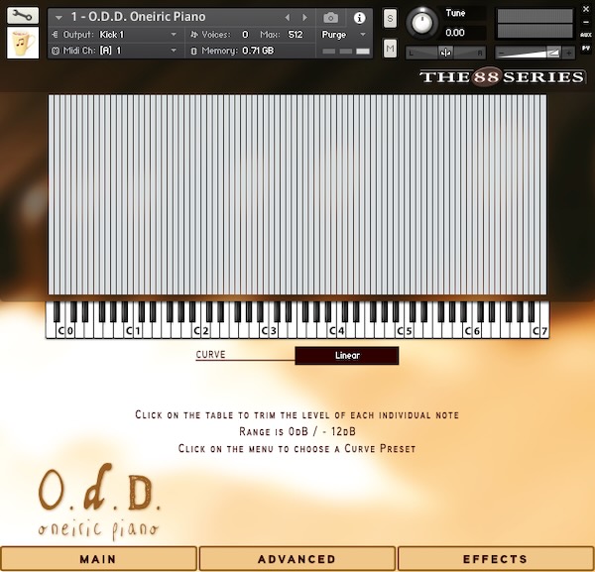Adjust the Tune knob
Image resolution: width=595 pixels, height=572 pixels.
(x=422, y=23)
